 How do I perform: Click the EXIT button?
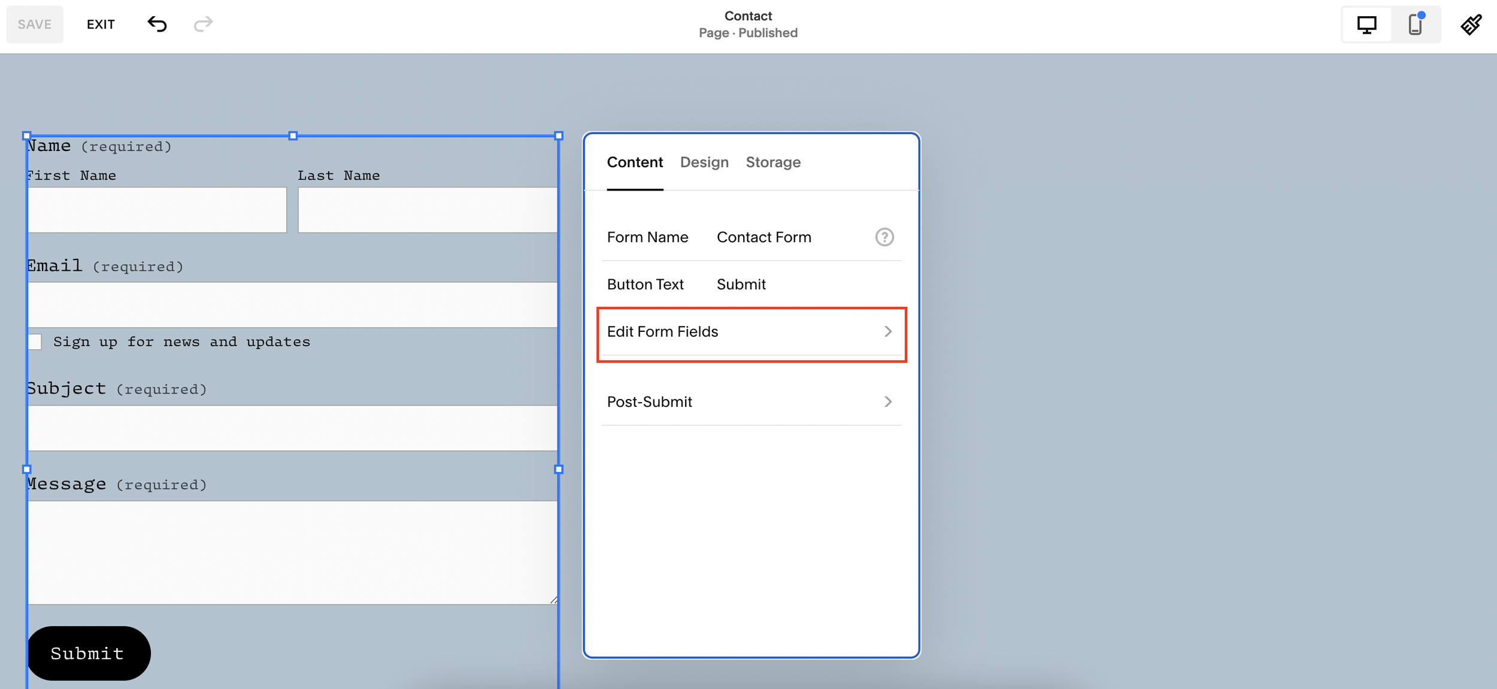(101, 25)
